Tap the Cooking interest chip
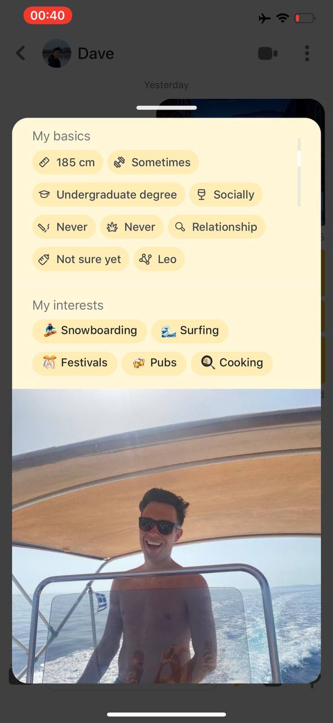 [x=232, y=363]
